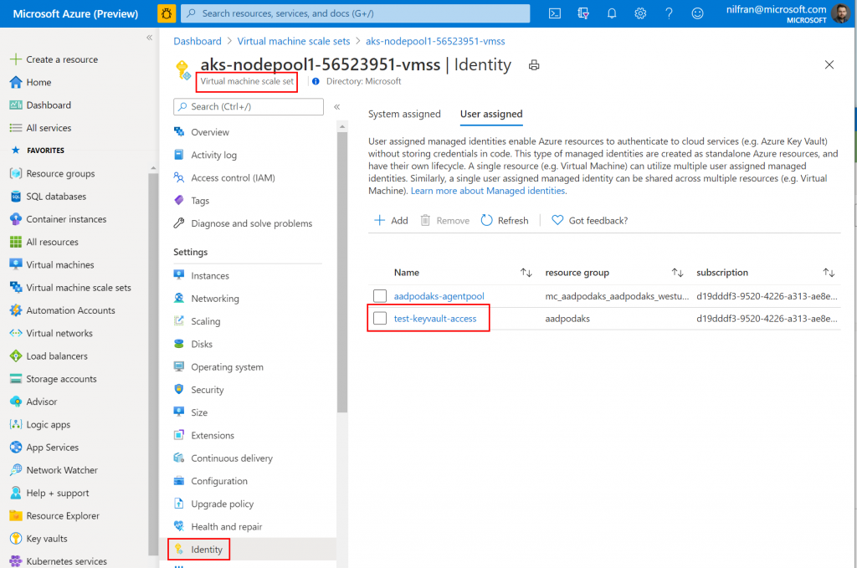Image resolution: width=857 pixels, height=568 pixels.
Task: Click the Automation Accounts gear icon
Action: (16, 310)
